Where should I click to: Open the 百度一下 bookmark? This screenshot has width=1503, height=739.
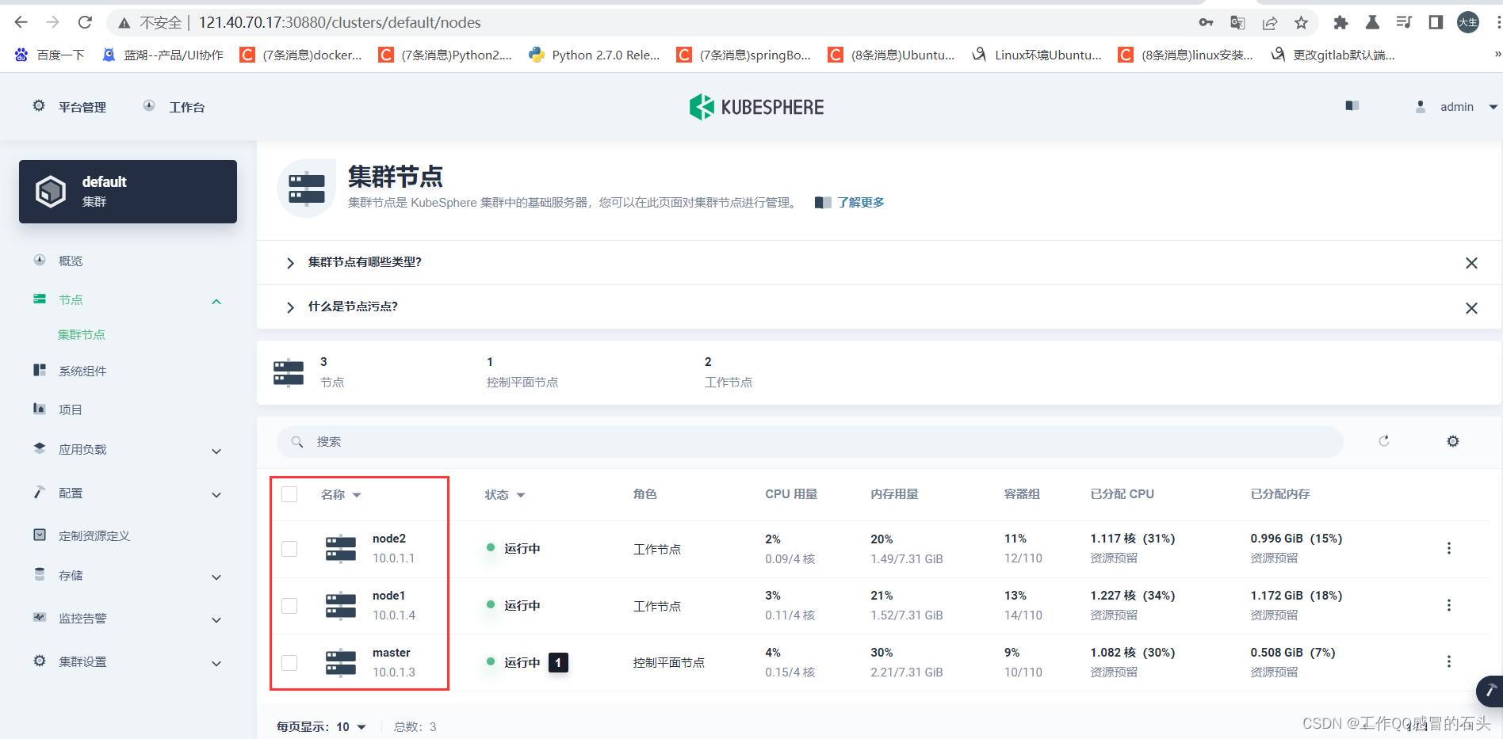pos(50,55)
